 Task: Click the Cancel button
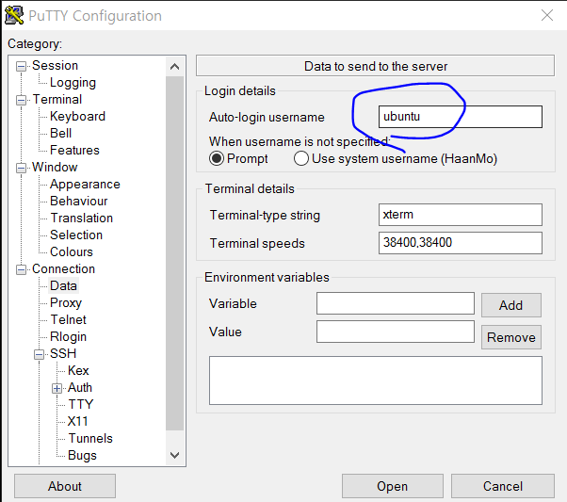(503, 486)
